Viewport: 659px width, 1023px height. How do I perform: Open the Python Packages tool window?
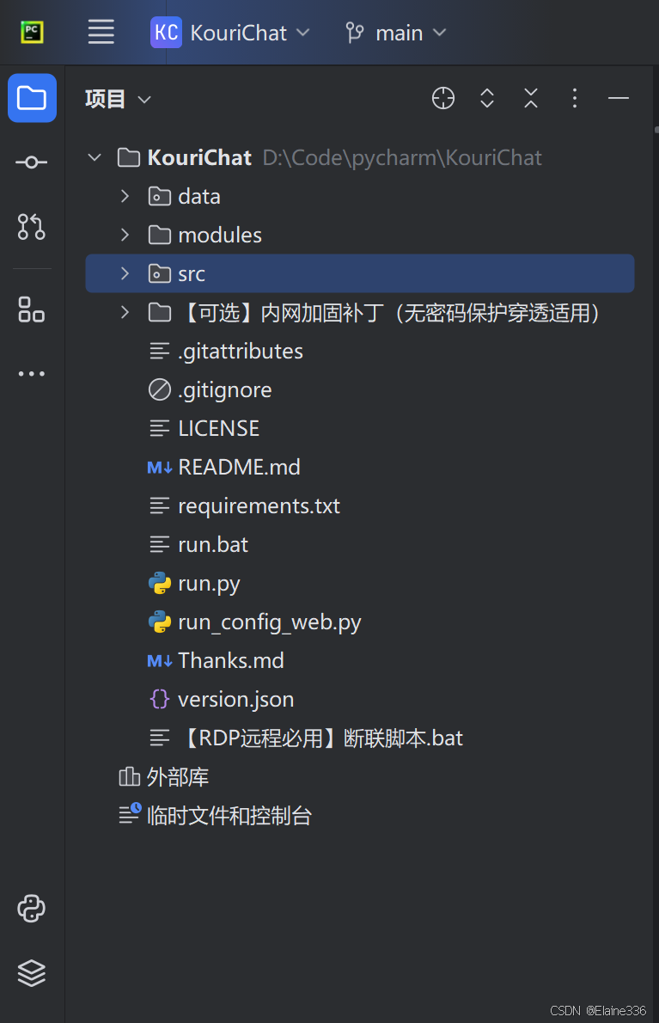point(32,909)
